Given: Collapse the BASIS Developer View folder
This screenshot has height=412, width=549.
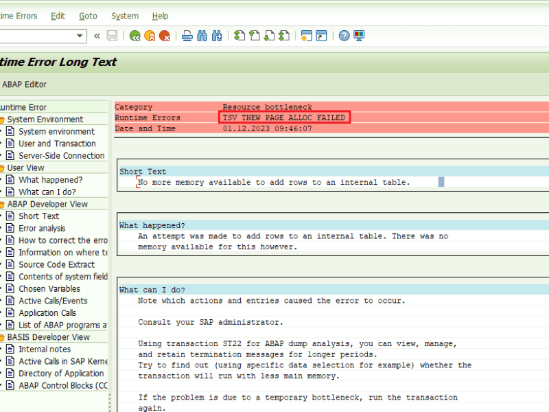Looking at the screenshot, I should coord(2,337).
